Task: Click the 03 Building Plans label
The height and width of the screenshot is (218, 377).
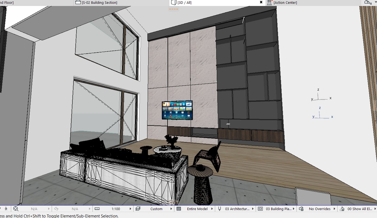Action: tap(279, 209)
